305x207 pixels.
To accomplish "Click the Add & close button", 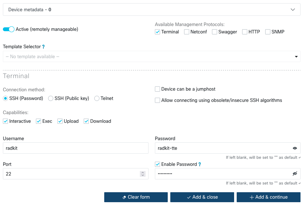I will coord(202,197).
